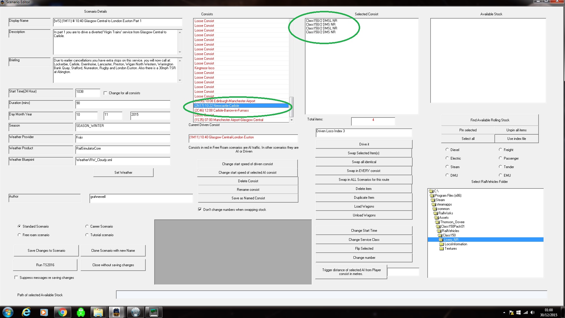Open the green VPN ghost app
The image size is (565, 318).
(x=81, y=312)
